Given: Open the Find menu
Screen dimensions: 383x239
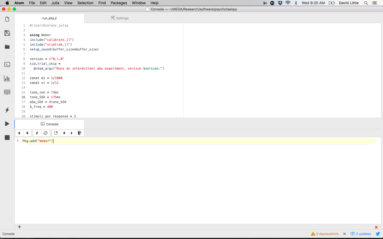Looking at the screenshot, I should [x=102, y=3].
